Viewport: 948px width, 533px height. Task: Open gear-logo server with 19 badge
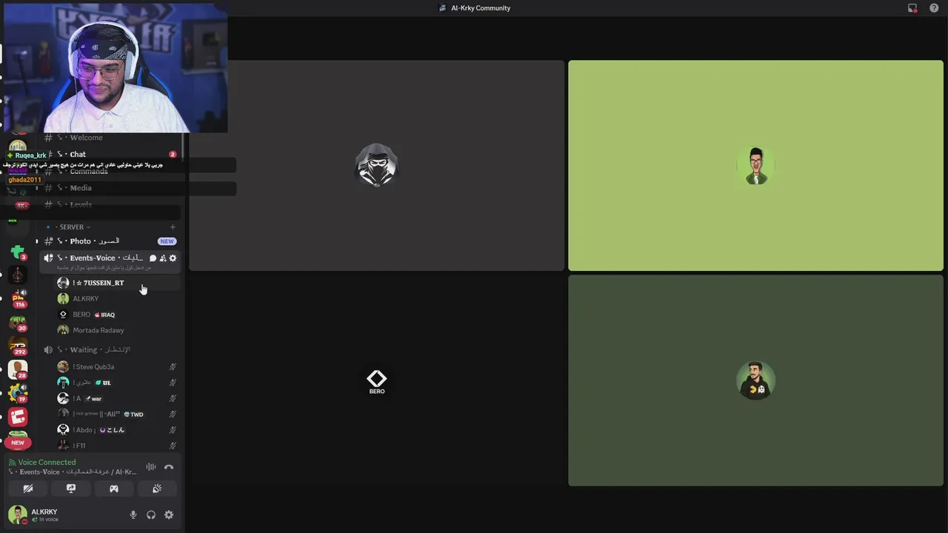(18, 392)
